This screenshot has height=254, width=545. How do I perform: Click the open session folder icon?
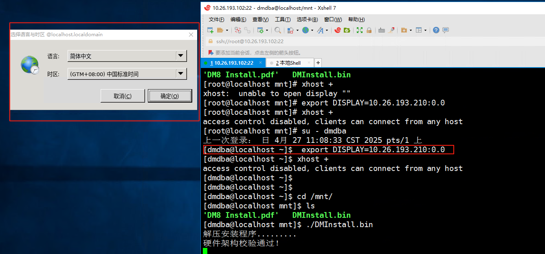click(220, 30)
